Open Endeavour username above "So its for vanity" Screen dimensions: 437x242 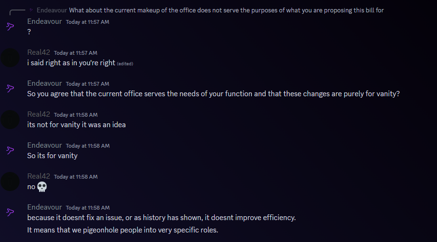coord(44,145)
